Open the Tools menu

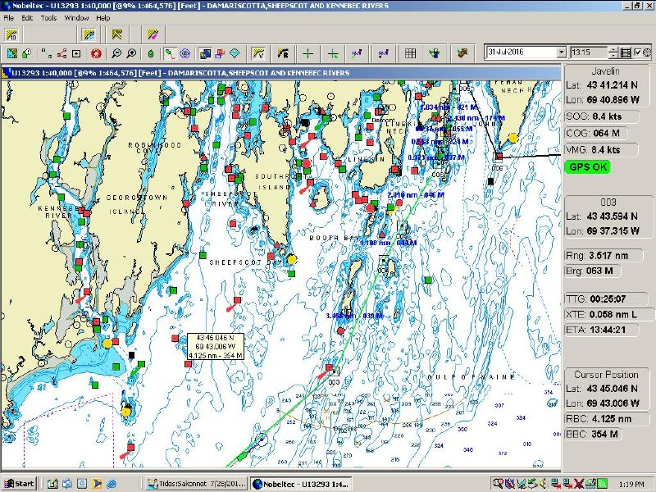[x=48, y=17]
